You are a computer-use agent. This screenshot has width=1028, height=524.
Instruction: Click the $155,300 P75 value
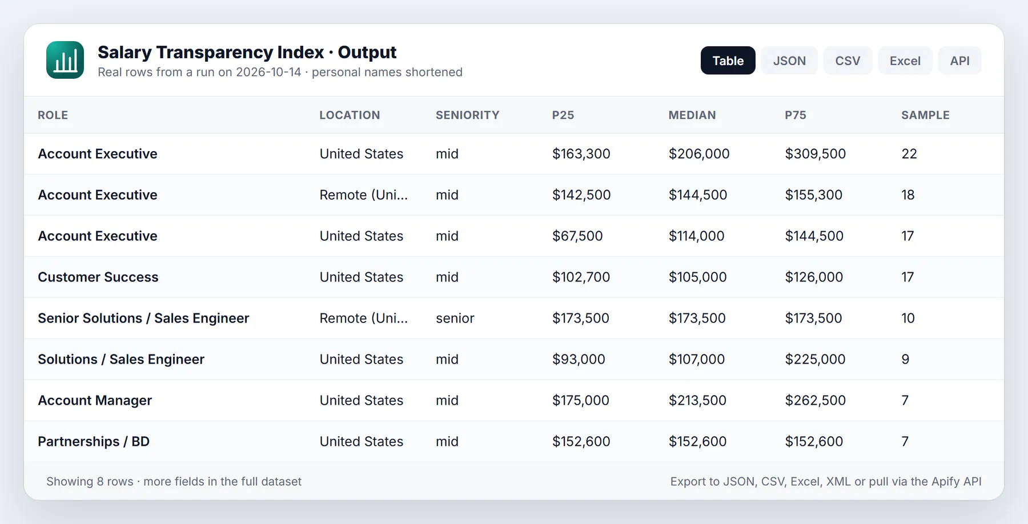tap(814, 195)
